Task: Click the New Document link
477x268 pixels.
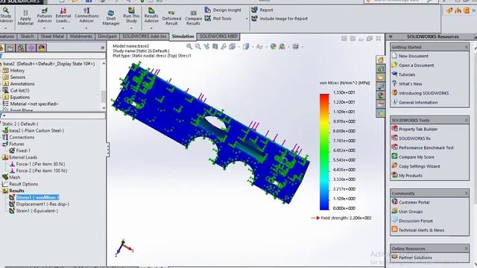Action: (x=413, y=57)
